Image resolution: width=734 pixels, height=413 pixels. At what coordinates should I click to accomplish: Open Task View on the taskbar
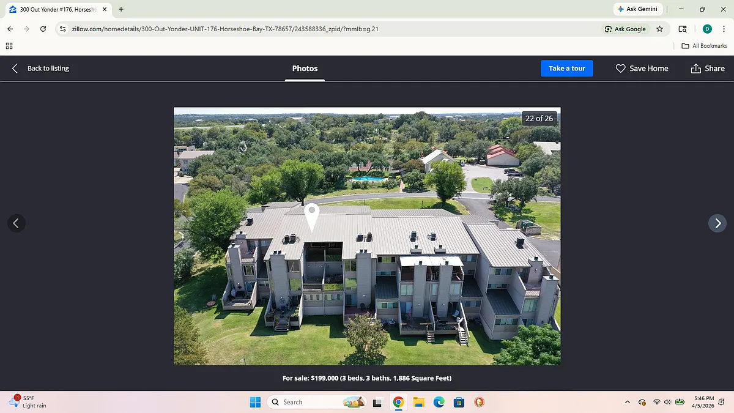pyautogui.click(x=377, y=402)
